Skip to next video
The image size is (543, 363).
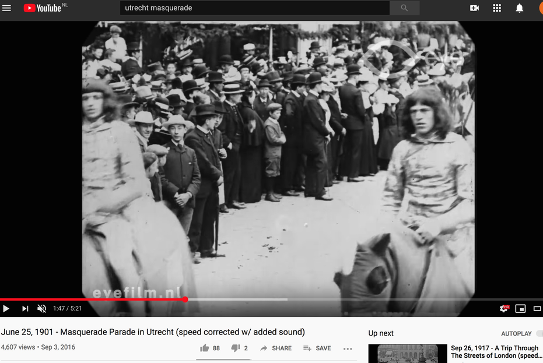(x=25, y=308)
